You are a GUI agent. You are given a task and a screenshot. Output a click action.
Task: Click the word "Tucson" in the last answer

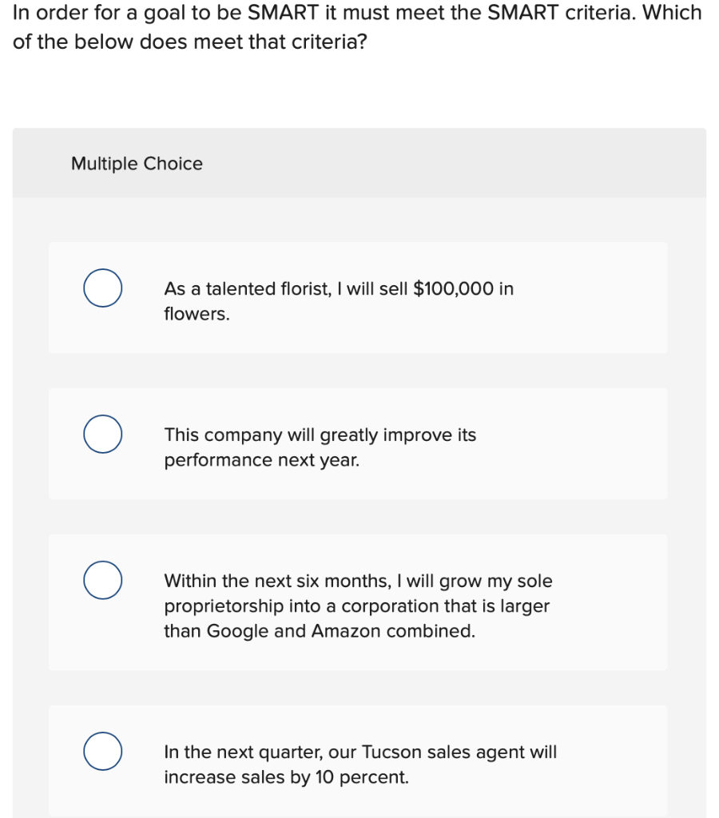pyautogui.click(x=390, y=752)
